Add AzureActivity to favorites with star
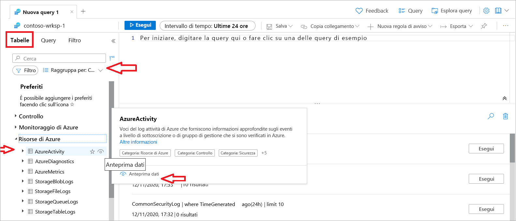Screen dimensions: 516x221 (92, 151)
